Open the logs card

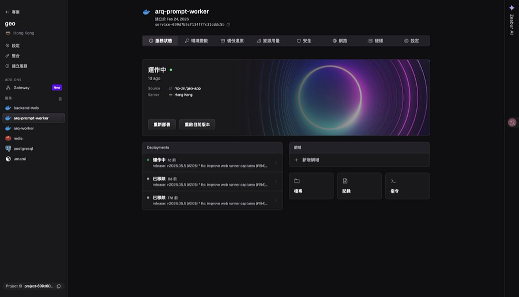(x=359, y=186)
